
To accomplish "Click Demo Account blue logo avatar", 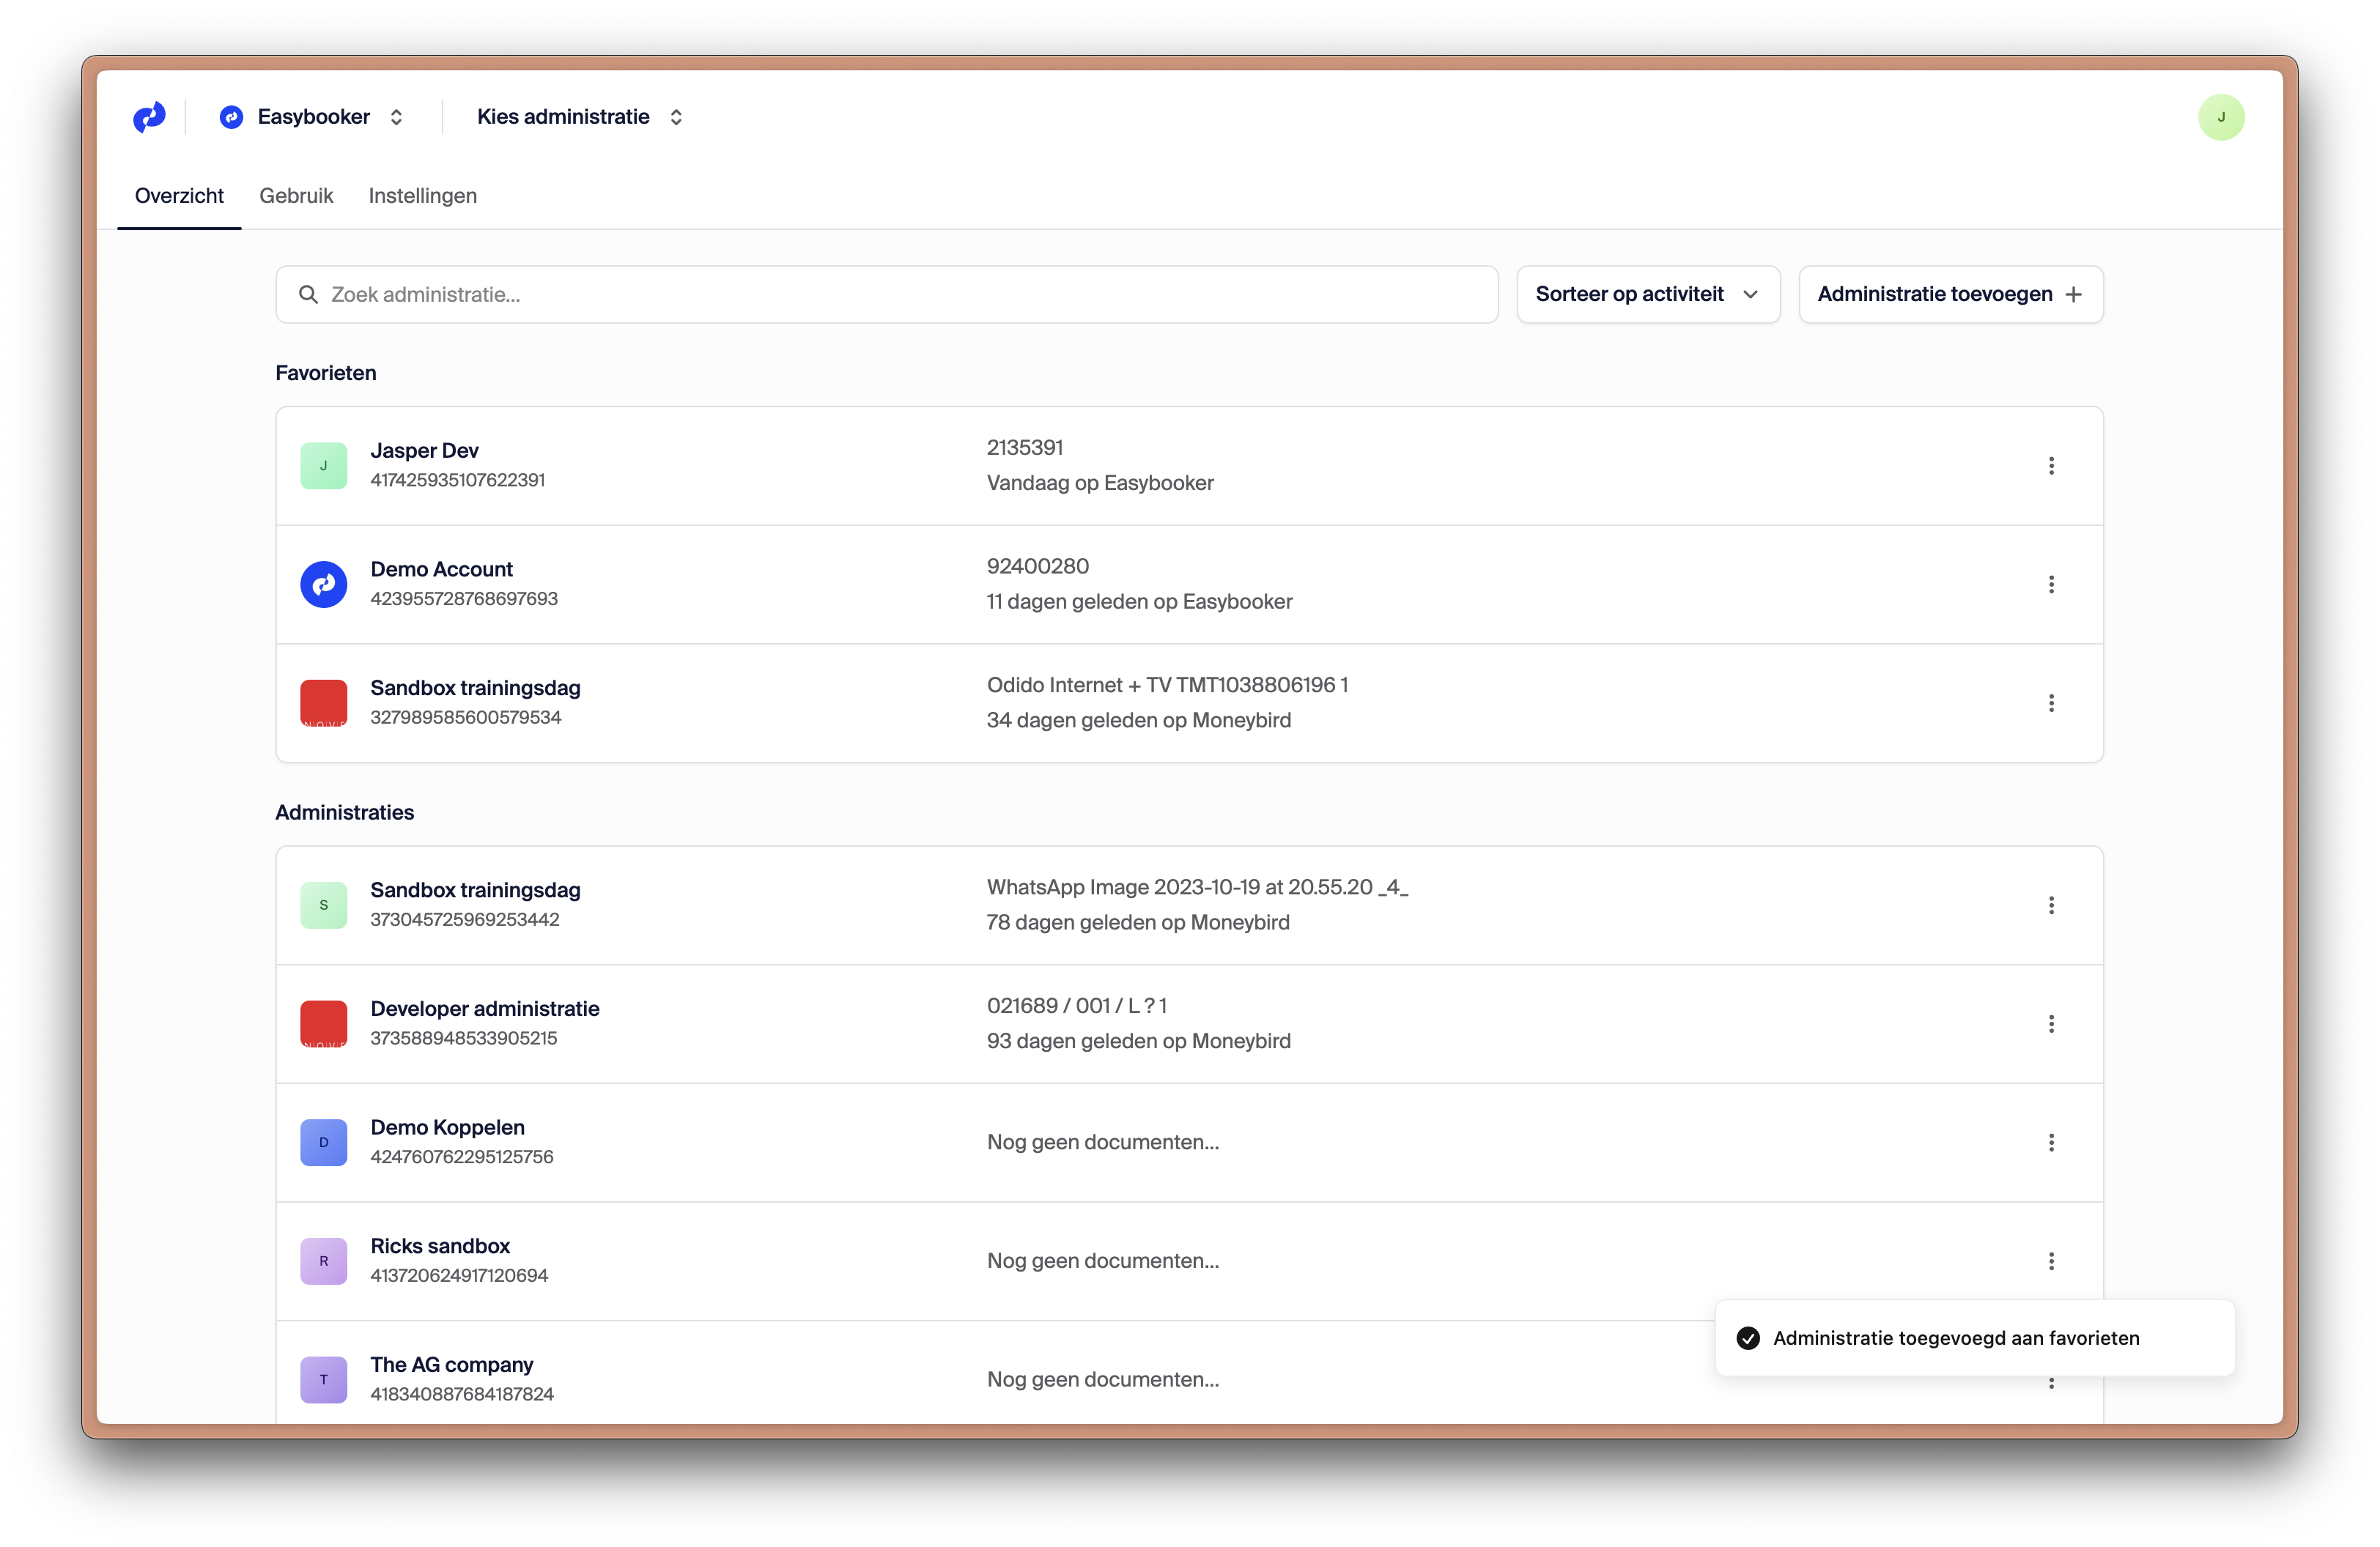I will point(323,585).
